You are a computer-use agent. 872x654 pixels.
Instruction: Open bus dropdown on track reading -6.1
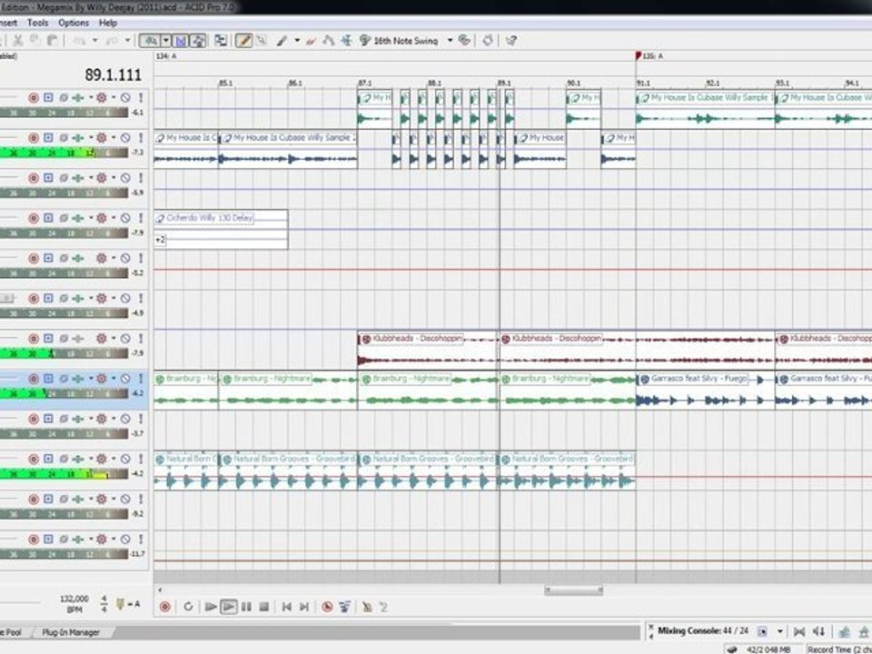pyautogui.click(x=91, y=98)
